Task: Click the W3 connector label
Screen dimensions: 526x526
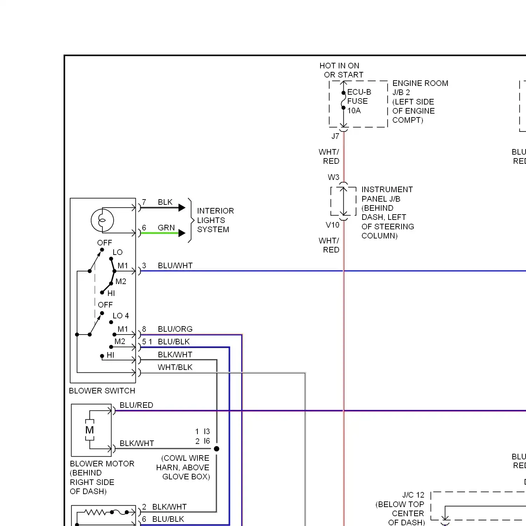Action: (x=333, y=177)
